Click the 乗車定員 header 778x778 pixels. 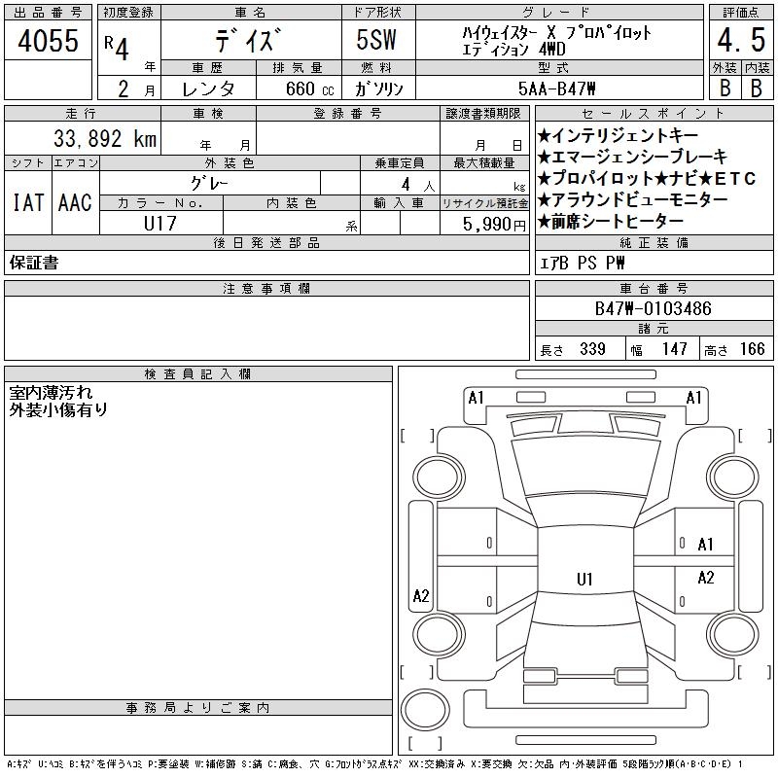(400, 162)
